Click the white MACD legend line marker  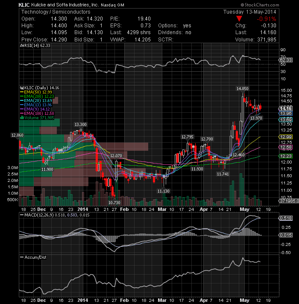pyautogui.click(x=22, y=215)
